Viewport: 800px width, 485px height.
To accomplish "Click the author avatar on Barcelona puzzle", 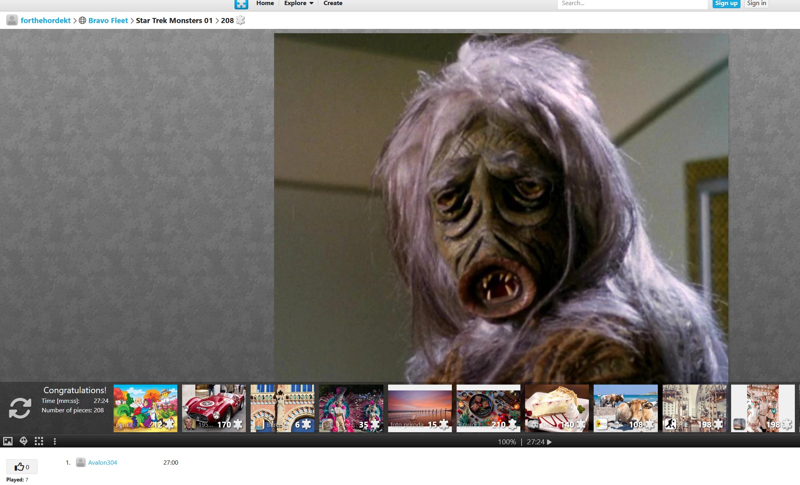I will tap(259, 424).
